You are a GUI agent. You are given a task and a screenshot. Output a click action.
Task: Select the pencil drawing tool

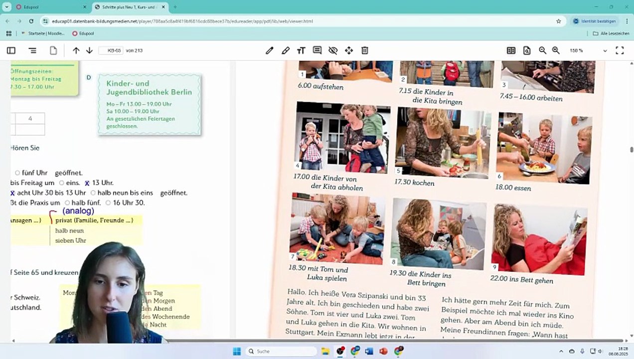click(270, 50)
